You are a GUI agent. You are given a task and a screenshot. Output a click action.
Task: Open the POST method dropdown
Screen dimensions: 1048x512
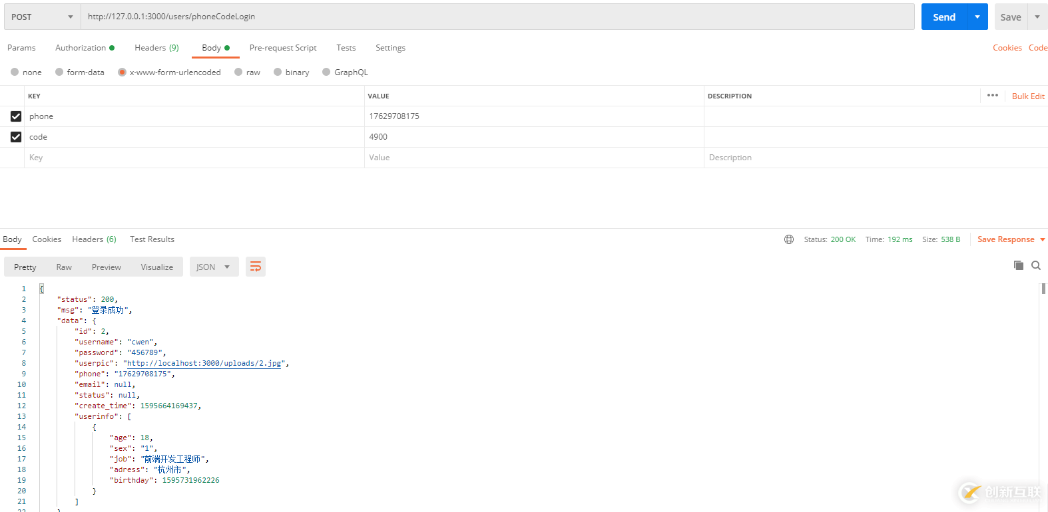42,17
